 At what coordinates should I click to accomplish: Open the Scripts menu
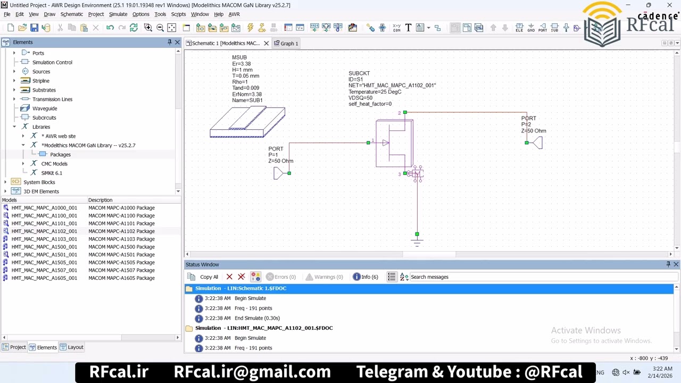click(x=178, y=14)
